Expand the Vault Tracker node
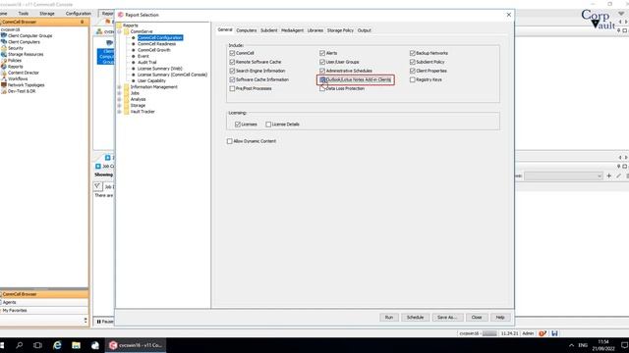The image size is (629, 353). 119,112
